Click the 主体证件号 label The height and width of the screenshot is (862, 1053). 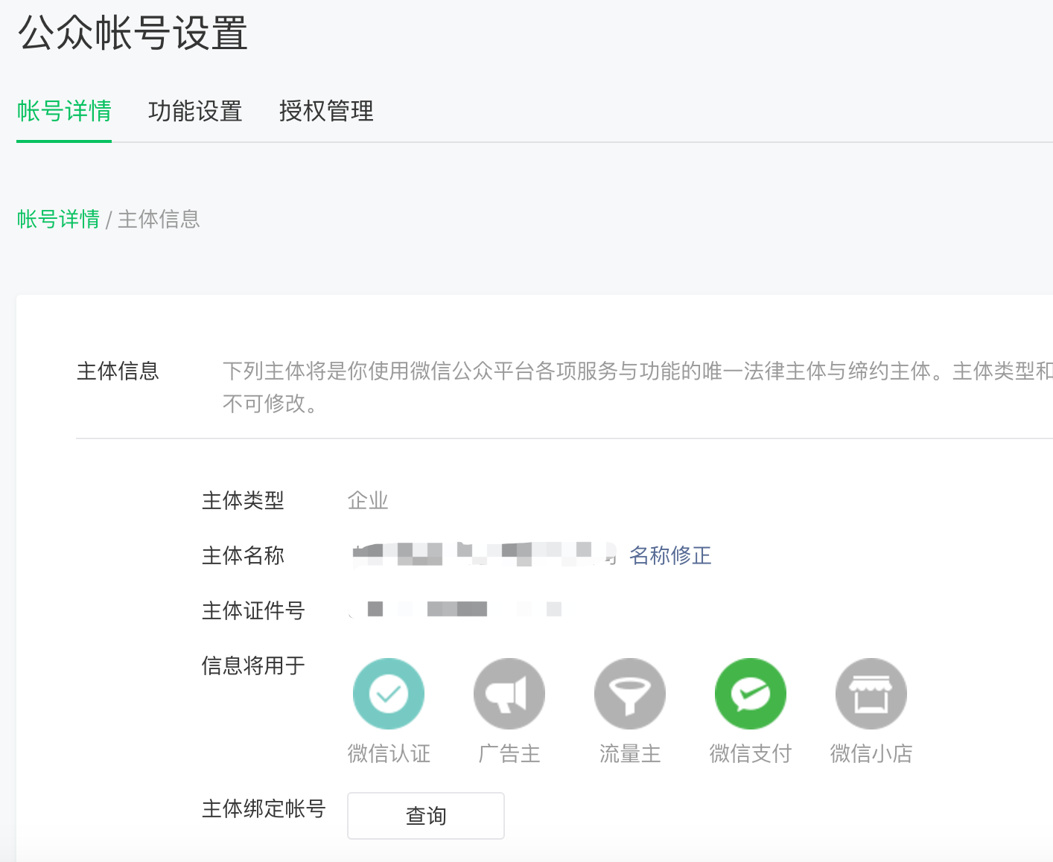click(x=253, y=610)
